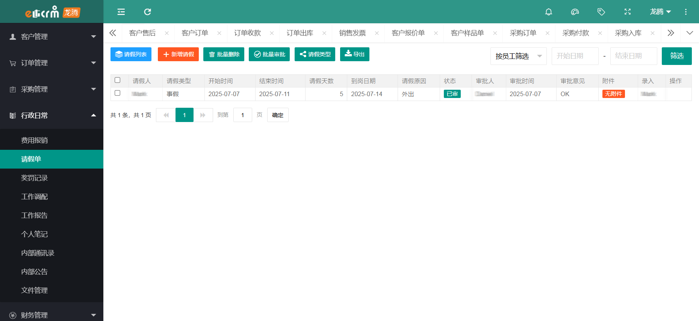Open the tab options down-chevron menu
The image size is (699, 321).
click(690, 33)
